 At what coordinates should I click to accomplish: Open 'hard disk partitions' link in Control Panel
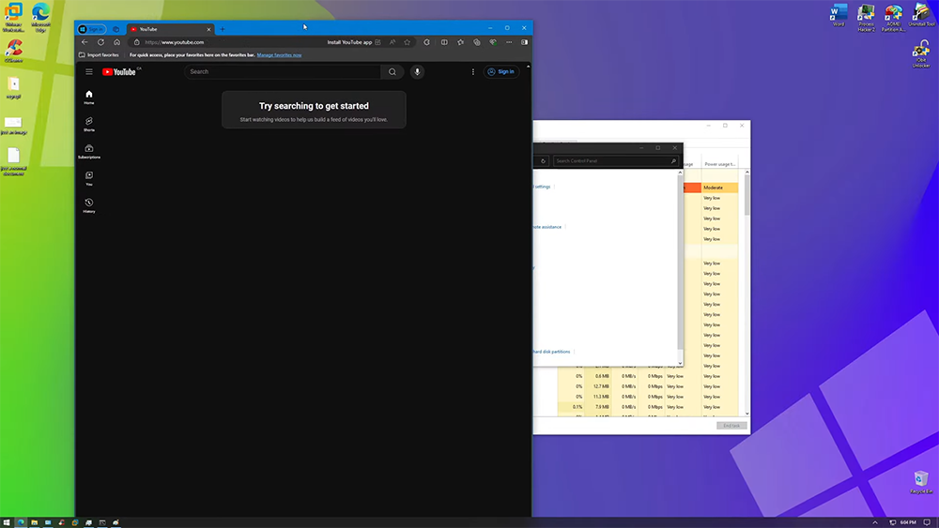(551, 352)
